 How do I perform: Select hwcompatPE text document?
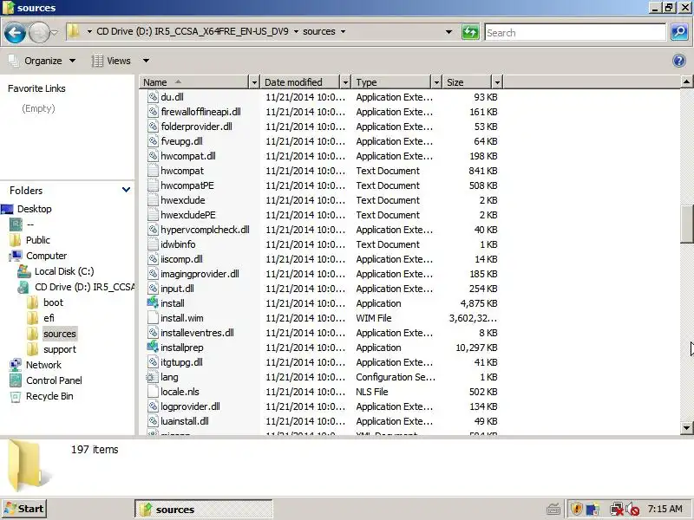coord(187,185)
